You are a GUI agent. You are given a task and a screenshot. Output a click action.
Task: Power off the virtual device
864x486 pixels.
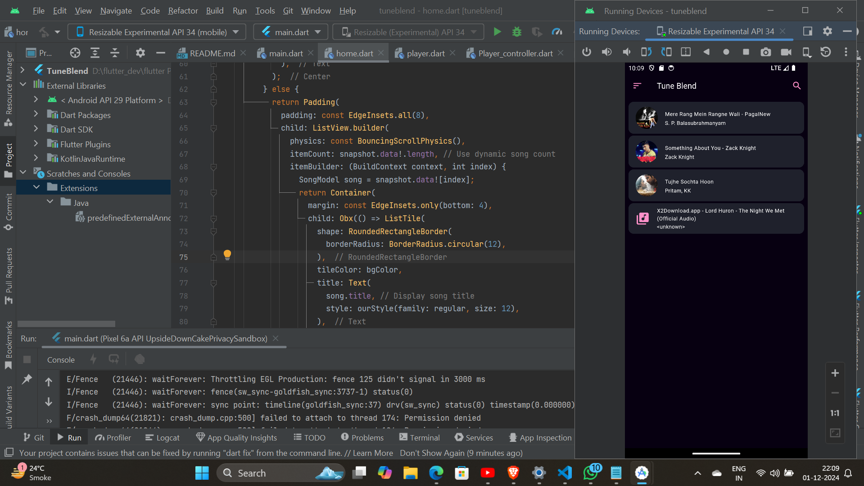587,52
